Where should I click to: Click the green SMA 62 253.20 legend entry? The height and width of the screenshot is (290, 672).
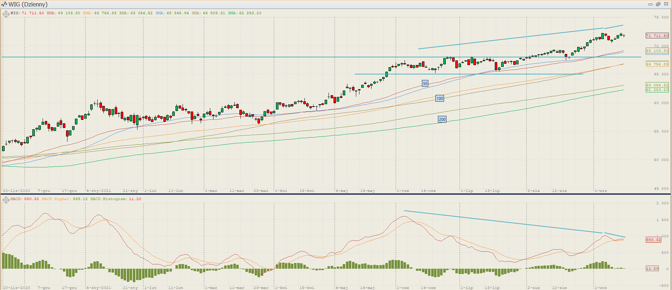pyautogui.click(x=245, y=13)
